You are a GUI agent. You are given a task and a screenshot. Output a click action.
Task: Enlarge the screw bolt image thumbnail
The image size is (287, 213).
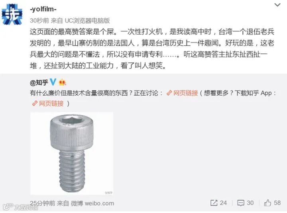[x=72, y=154]
